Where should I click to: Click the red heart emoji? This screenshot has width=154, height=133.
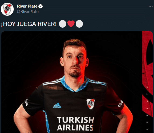tap(71, 24)
